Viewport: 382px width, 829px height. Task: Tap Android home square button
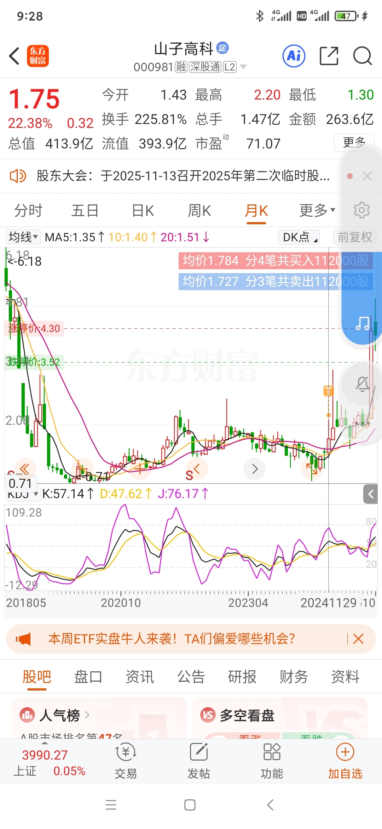point(190,805)
